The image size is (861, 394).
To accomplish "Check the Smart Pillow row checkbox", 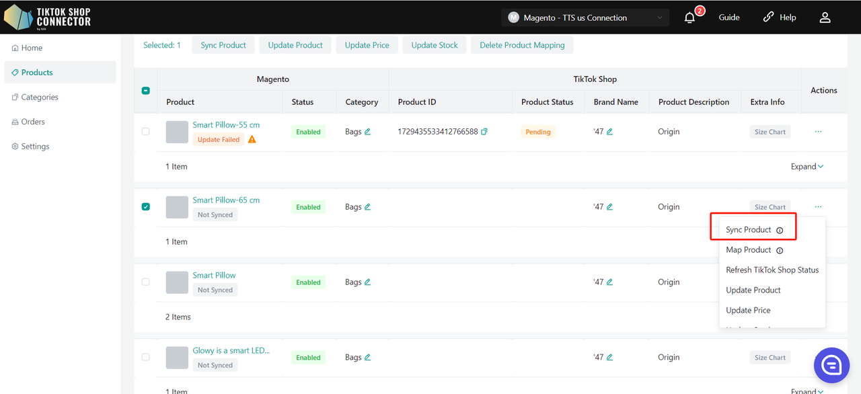I will pyautogui.click(x=146, y=282).
